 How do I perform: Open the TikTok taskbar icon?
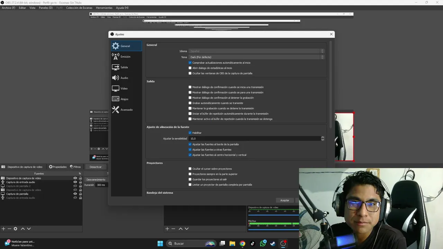[x=253, y=243]
